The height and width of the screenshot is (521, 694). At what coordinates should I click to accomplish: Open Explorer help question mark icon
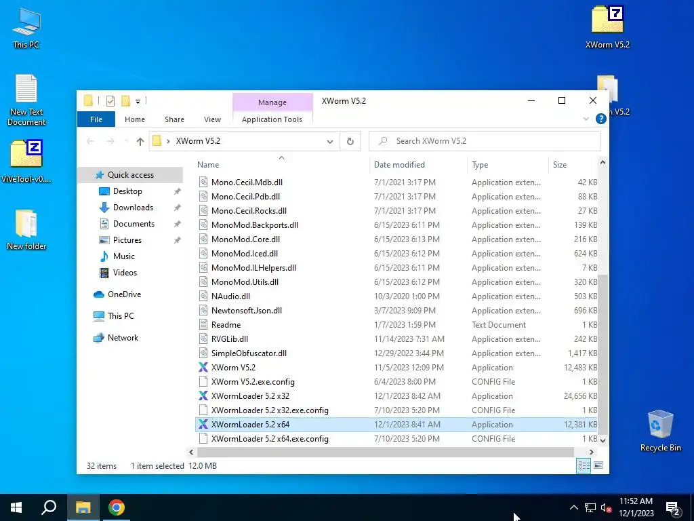click(x=600, y=119)
